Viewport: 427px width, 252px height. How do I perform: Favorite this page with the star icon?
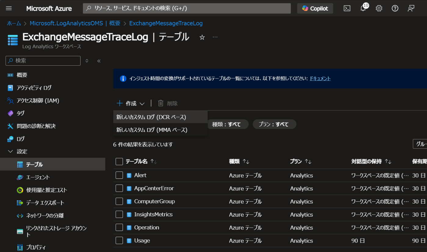click(x=202, y=37)
